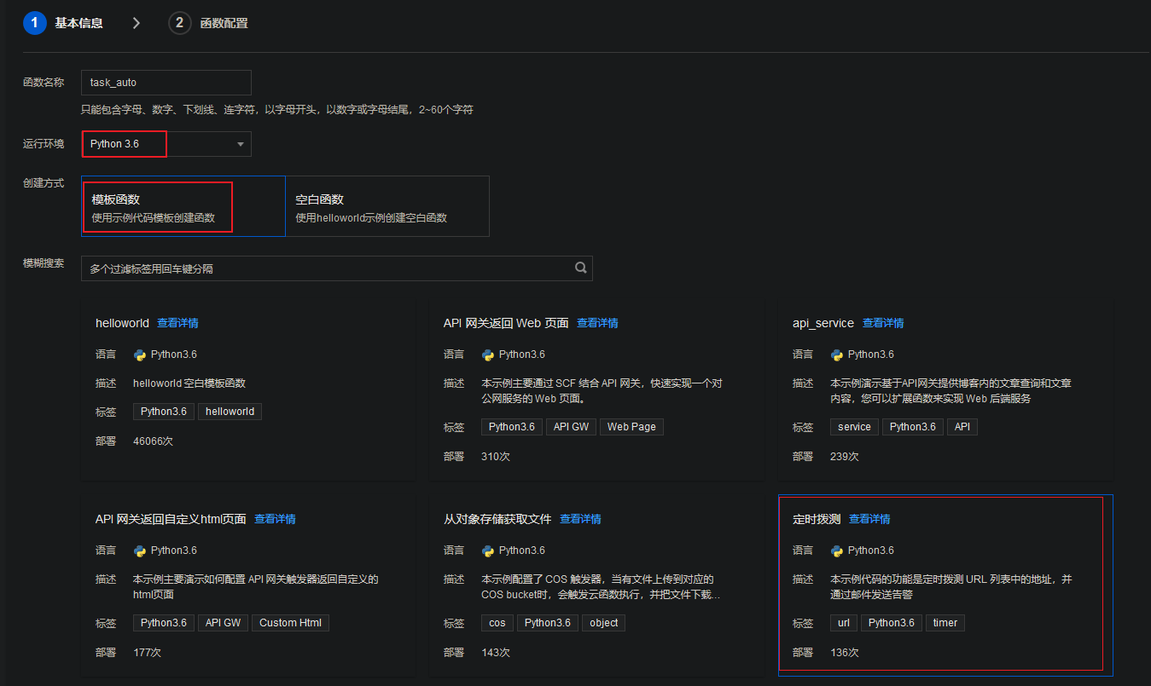Select 模板函数 creation method
Viewport: 1151px width, 686px height.
183,206
